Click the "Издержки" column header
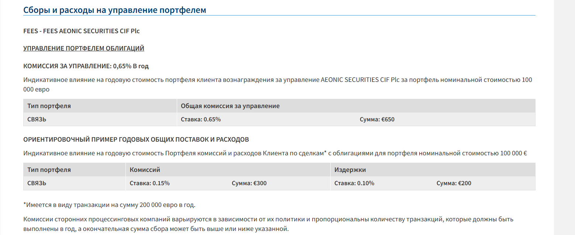 [x=350, y=170]
